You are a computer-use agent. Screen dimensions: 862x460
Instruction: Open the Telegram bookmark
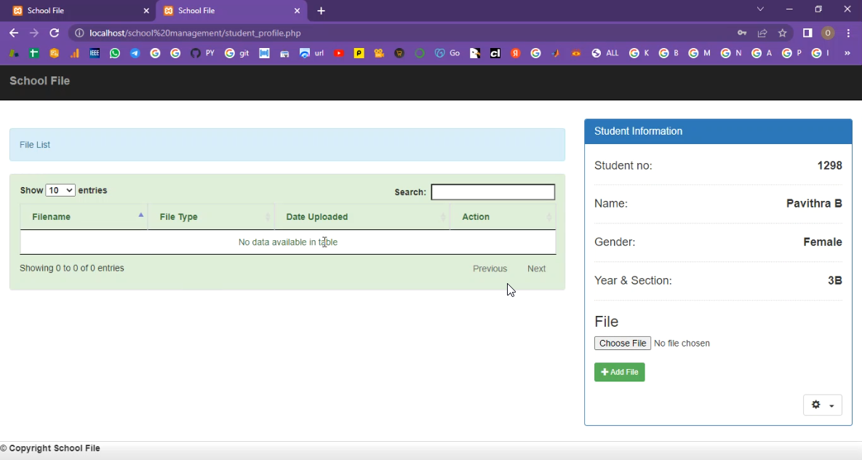[x=135, y=53]
